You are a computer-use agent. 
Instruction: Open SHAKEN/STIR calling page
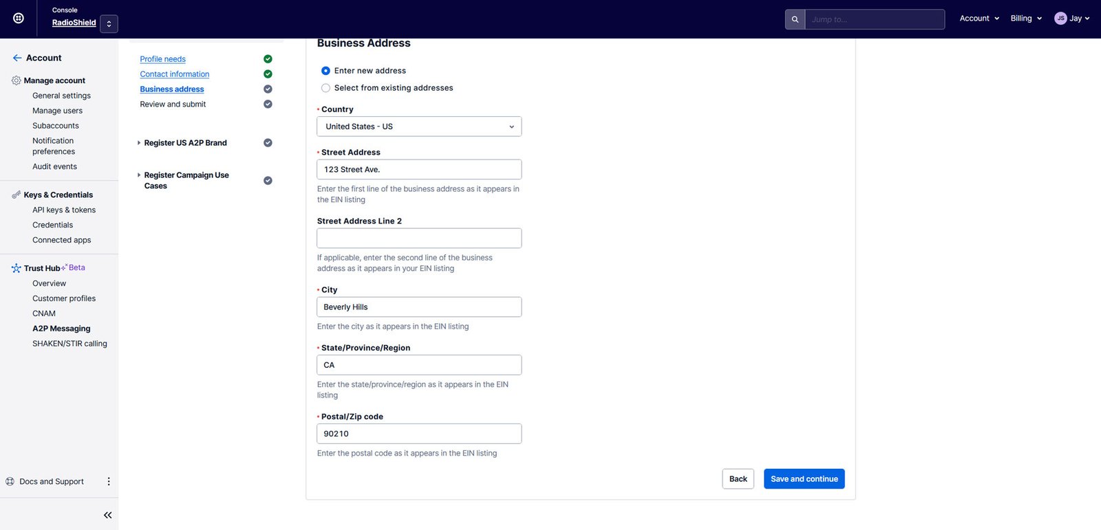pos(70,344)
